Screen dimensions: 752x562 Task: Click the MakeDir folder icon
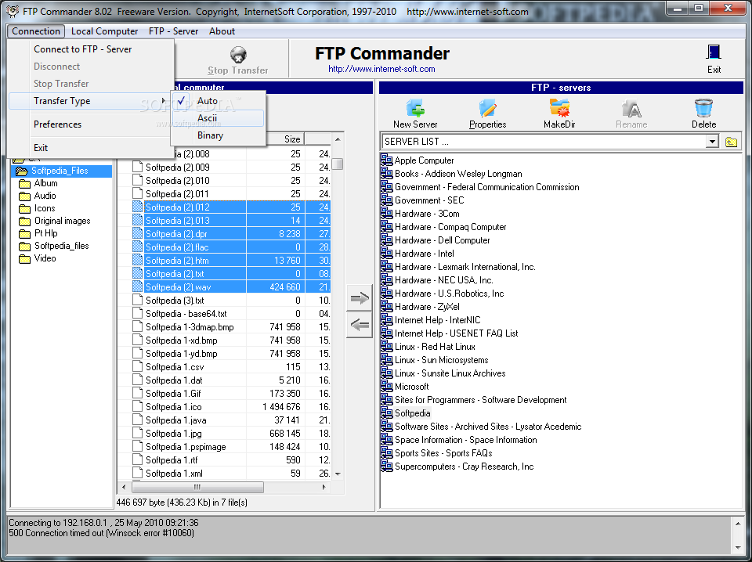[x=559, y=108]
